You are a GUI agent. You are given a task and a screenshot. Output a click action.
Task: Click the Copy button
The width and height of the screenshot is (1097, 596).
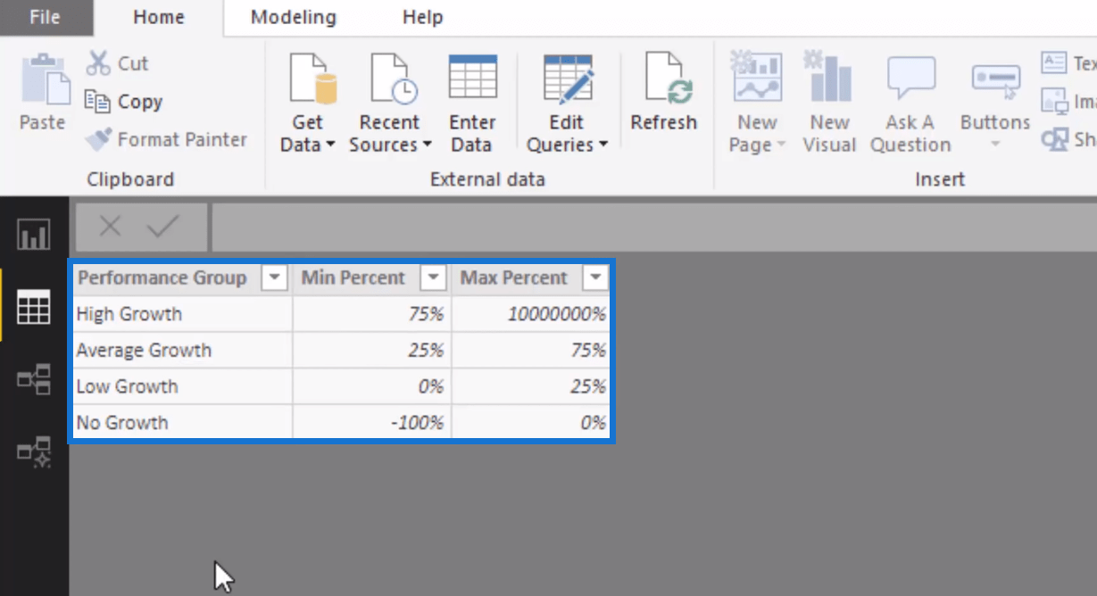124,102
